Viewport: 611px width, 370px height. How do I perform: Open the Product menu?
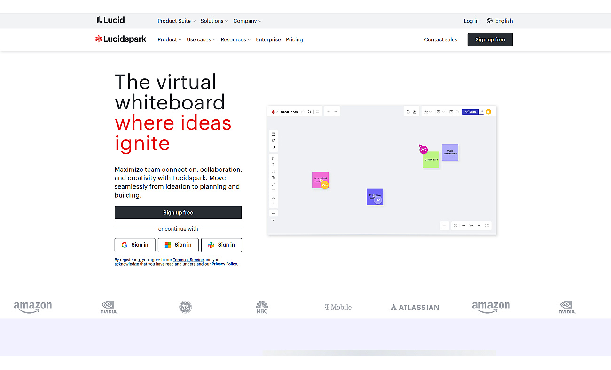click(170, 39)
